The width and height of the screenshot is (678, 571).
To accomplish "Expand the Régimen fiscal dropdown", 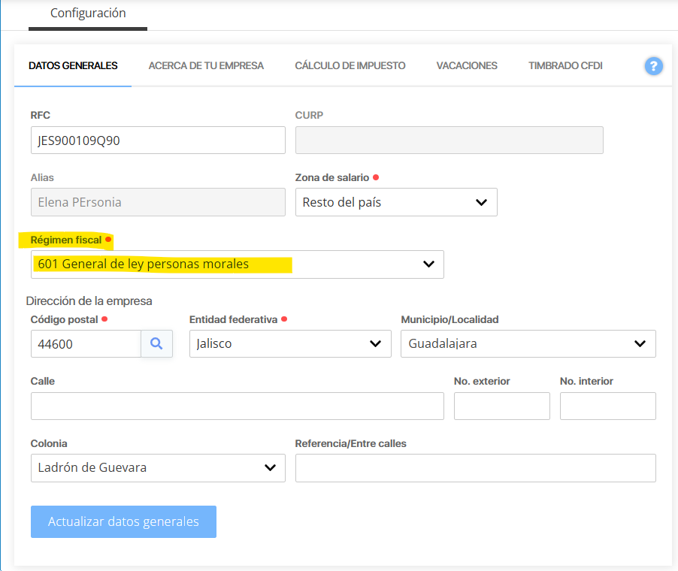I will [237, 264].
